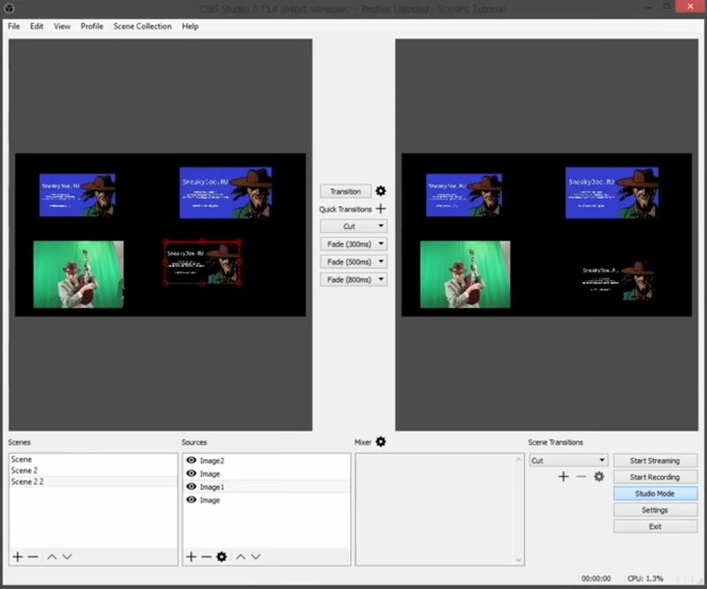707x589 pixels.
Task: Click Start Recording
Action: (655, 477)
